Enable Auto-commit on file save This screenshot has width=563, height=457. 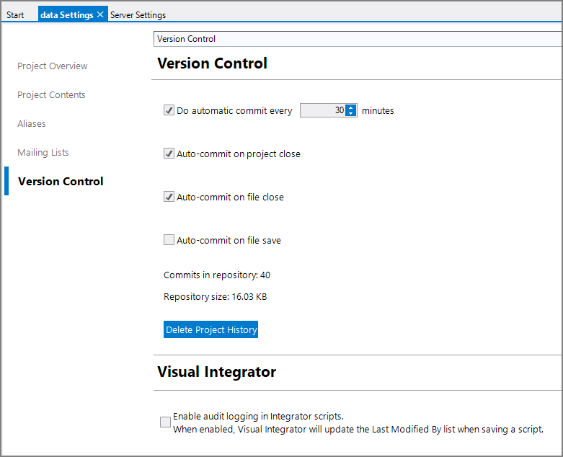[169, 240]
